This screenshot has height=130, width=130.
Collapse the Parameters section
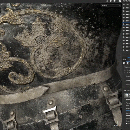pos(125,103)
